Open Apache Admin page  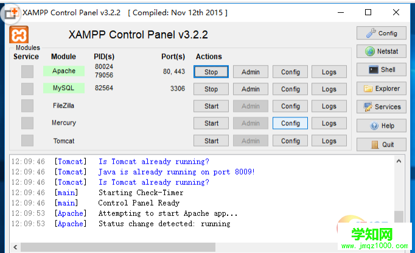(250, 72)
